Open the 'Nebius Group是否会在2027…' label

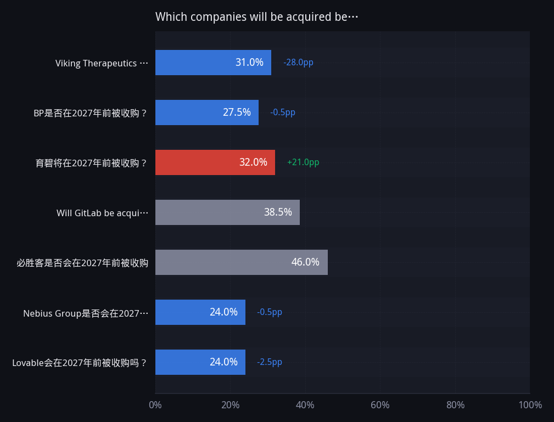click(x=86, y=313)
